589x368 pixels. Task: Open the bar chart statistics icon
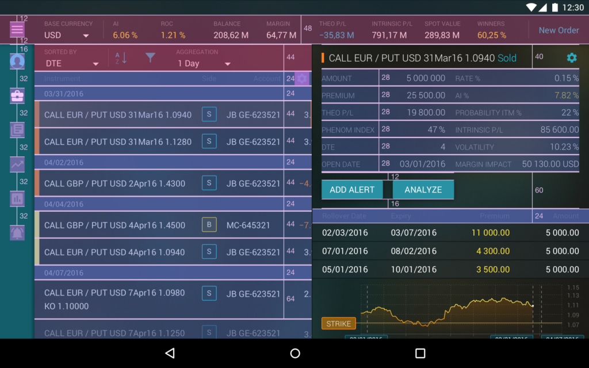coord(17,198)
